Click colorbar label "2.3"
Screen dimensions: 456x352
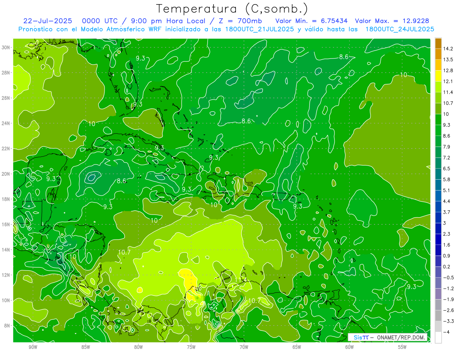pos(447,234)
